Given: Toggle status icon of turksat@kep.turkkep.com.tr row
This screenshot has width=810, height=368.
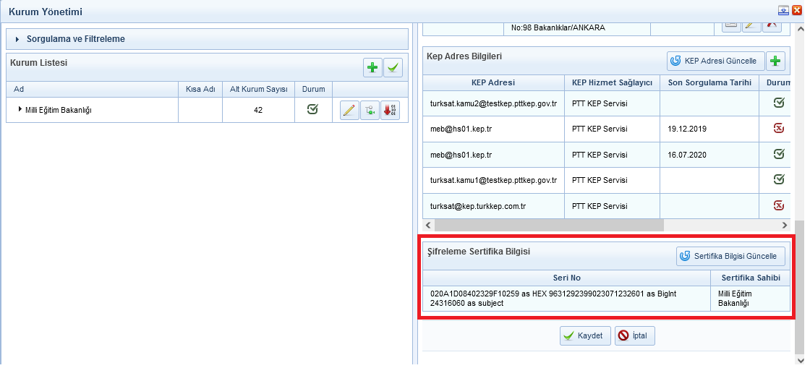Looking at the screenshot, I should [779, 206].
